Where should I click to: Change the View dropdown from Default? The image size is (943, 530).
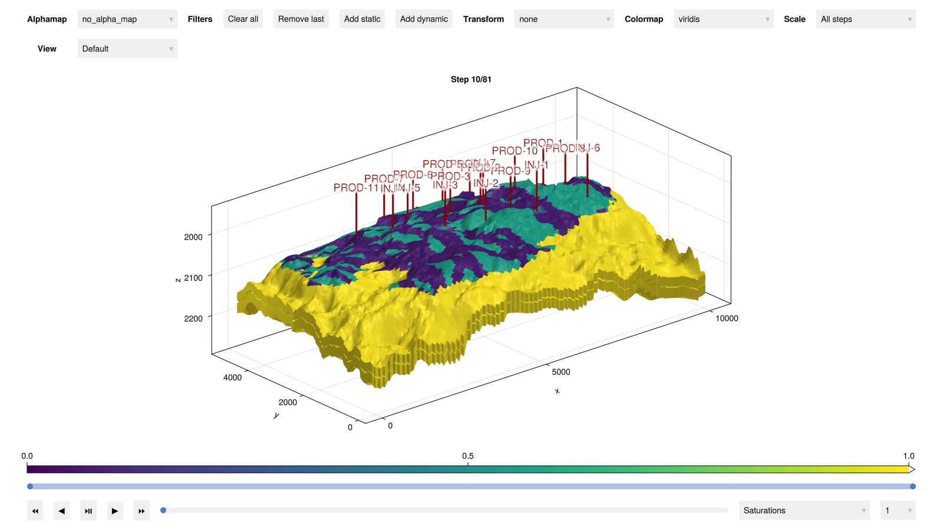127,49
